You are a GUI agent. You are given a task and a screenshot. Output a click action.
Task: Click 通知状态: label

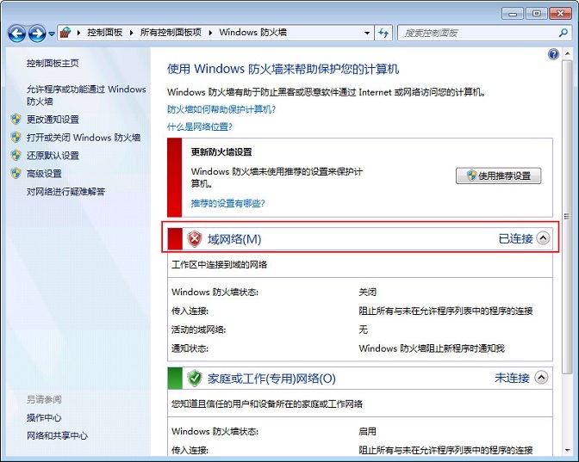pos(190,348)
